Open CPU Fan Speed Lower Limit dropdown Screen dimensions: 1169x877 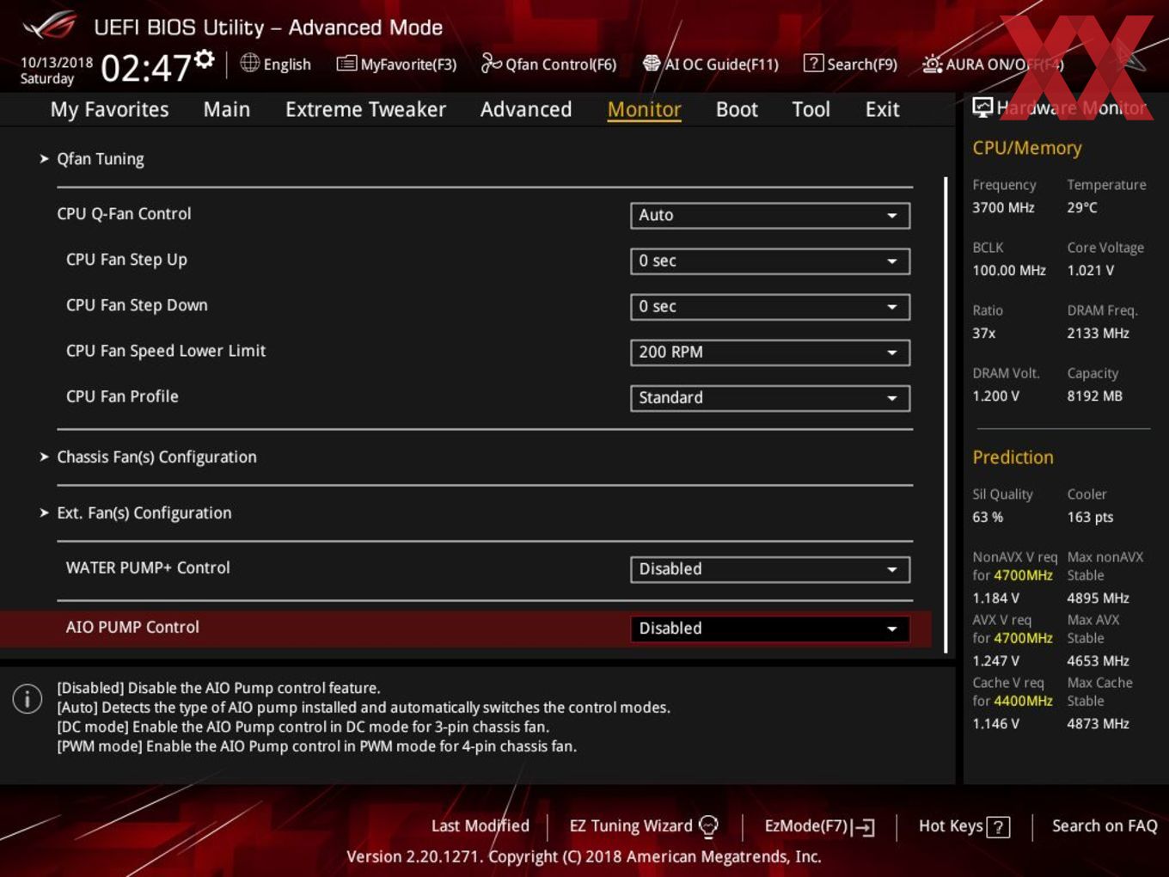770,352
